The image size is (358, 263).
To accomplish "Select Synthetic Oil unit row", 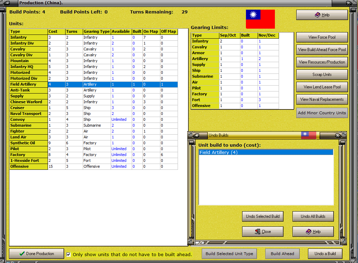I will (93, 143).
